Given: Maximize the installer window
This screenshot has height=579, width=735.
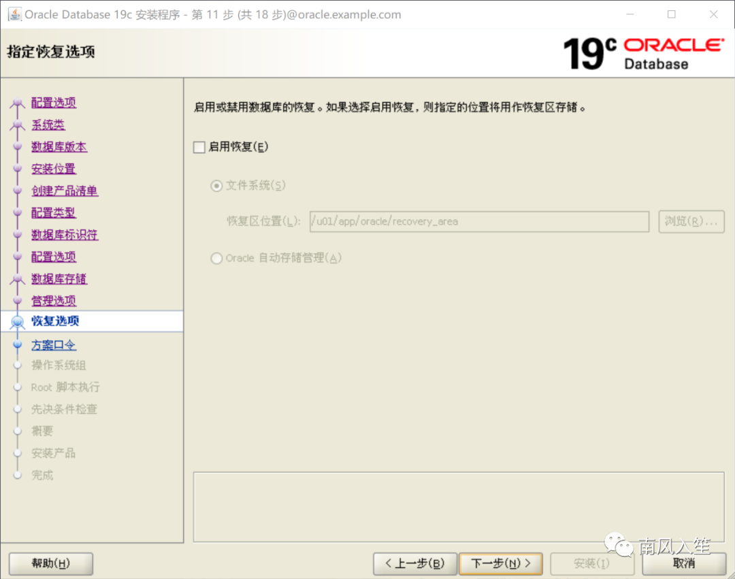Looking at the screenshot, I should [671, 14].
